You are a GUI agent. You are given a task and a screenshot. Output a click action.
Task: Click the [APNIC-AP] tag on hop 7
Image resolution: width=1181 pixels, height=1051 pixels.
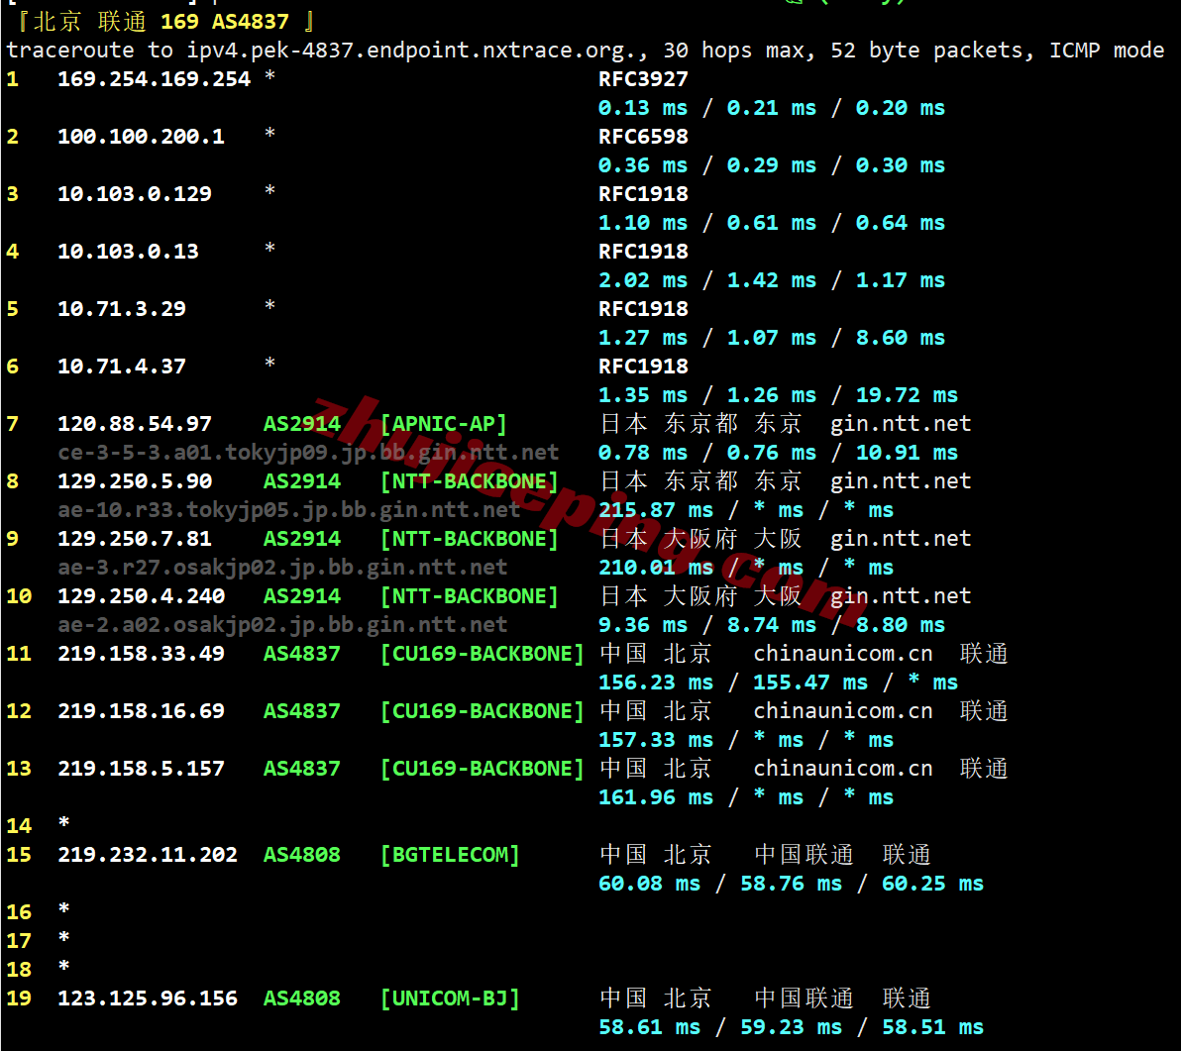[443, 424]
